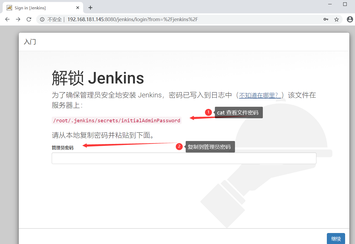Click the Jenkins tab favicon

click(x=9, y=8)
